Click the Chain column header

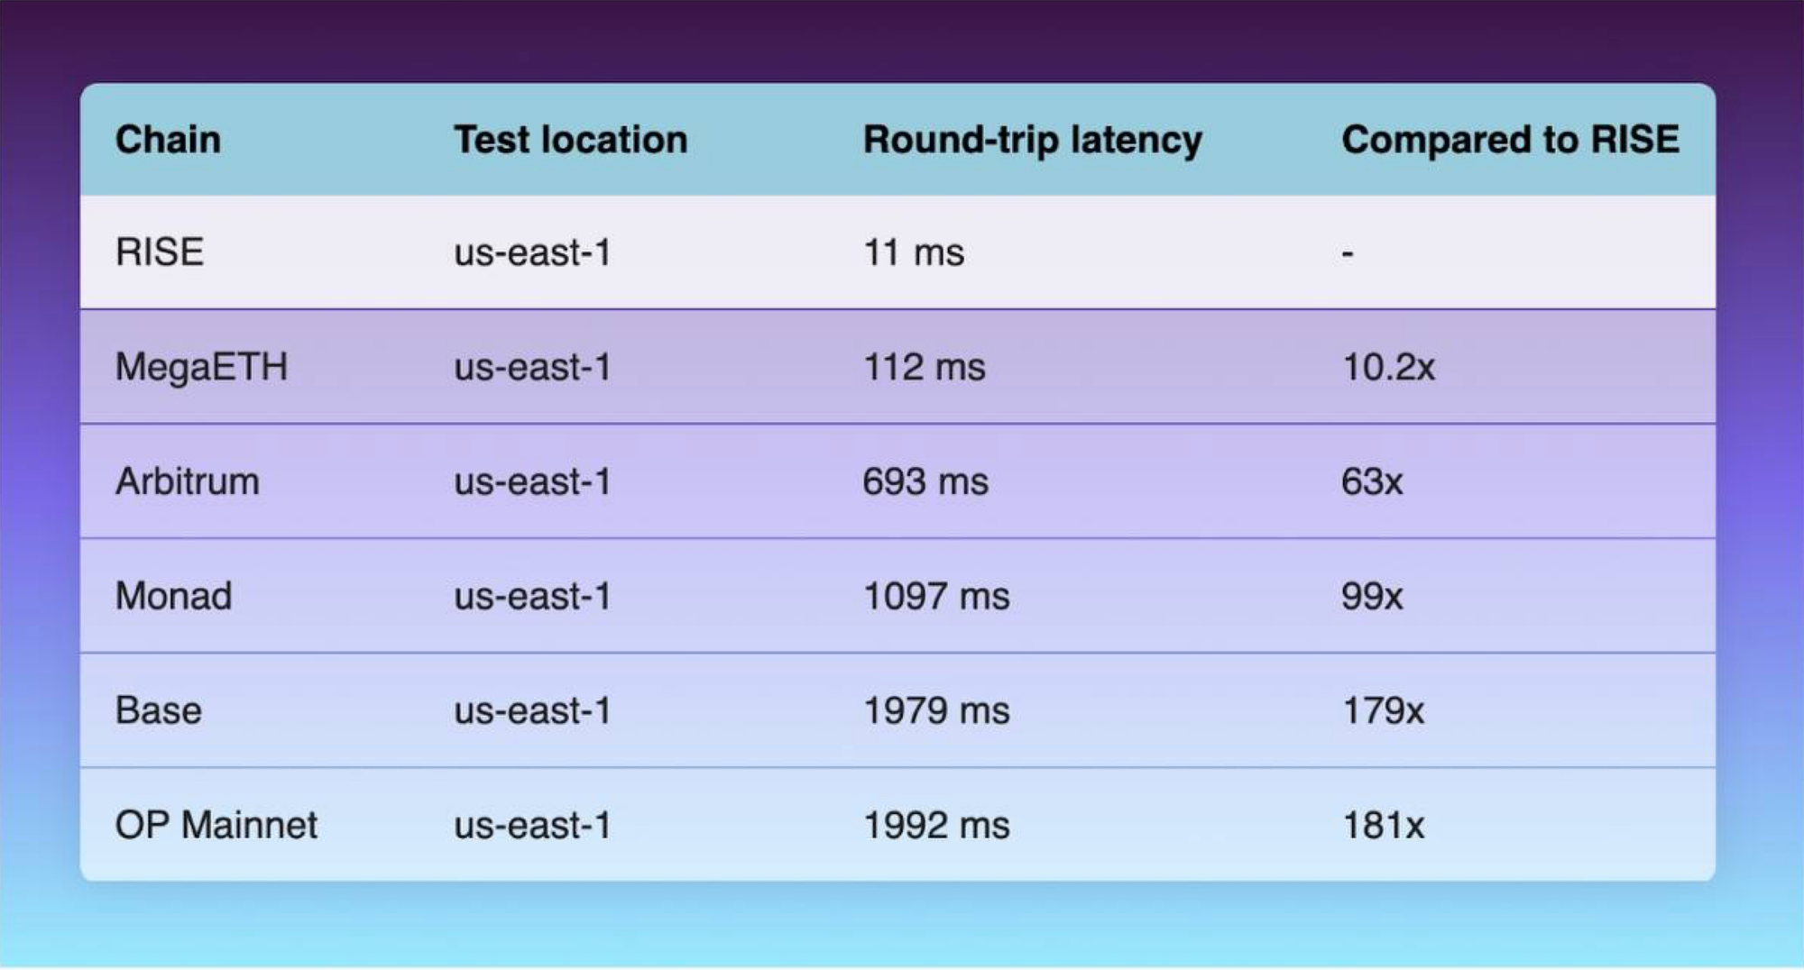(x=168, y=140)
